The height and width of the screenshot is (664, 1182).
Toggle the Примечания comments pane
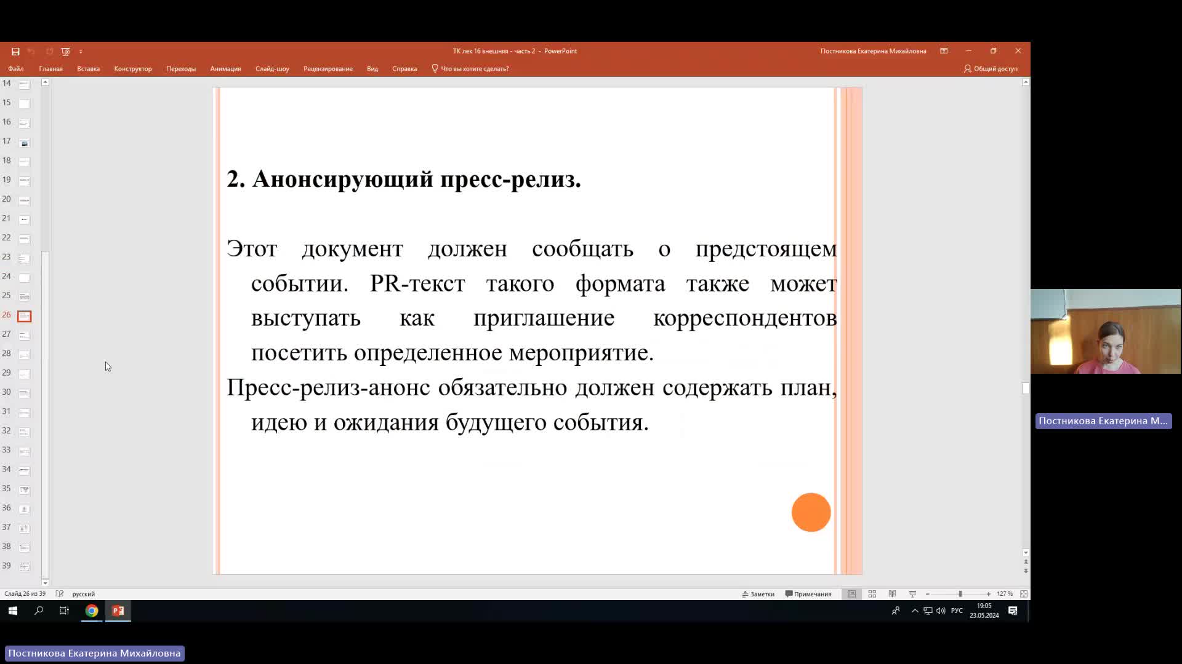(x=808, y=594)
